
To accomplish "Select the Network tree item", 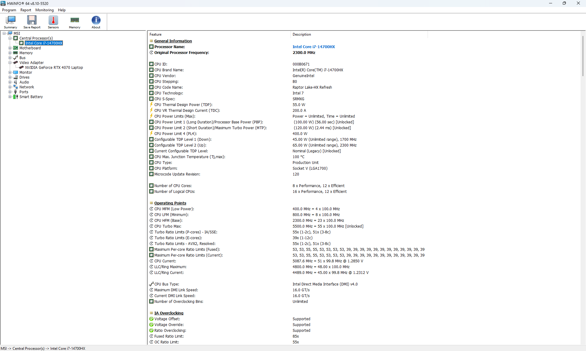I will pos(27,87).
